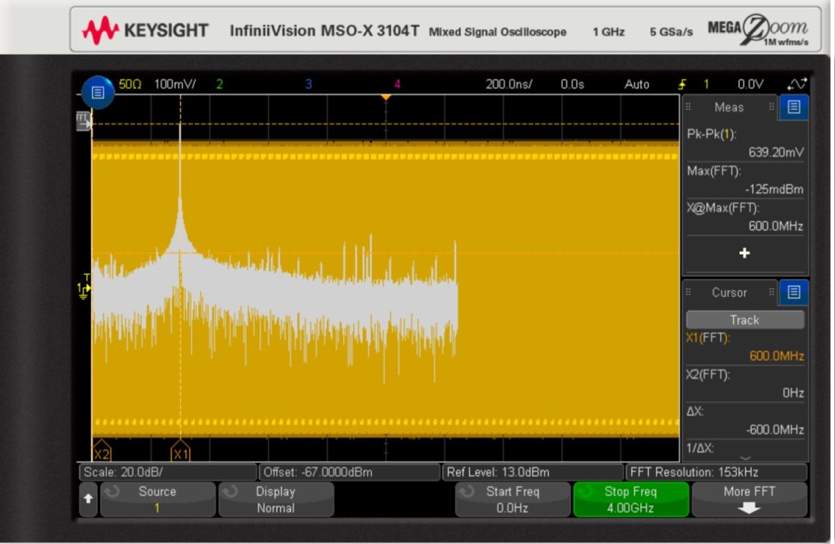
Task: Open the Source softkey selection
Action: (x=158, y=500)
